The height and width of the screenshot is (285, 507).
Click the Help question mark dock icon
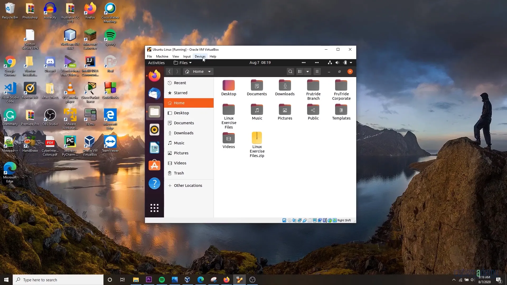tap(154, 183)
